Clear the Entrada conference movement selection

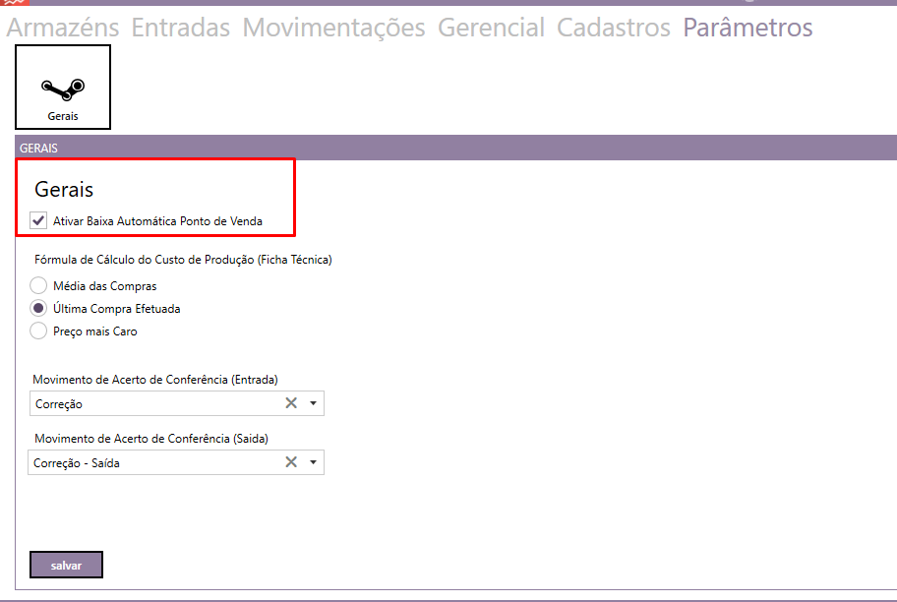tap(291, 403)
